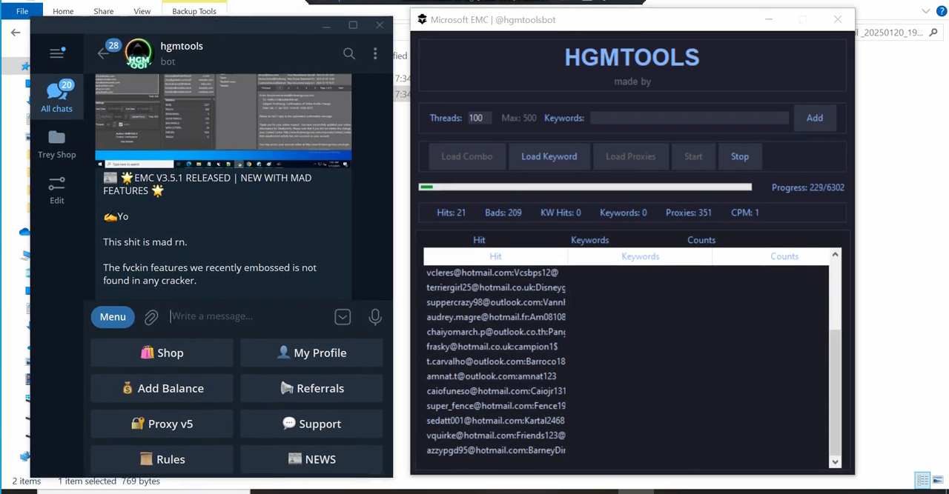Click the Start button
949x494 pixels.
coord(693,156)
